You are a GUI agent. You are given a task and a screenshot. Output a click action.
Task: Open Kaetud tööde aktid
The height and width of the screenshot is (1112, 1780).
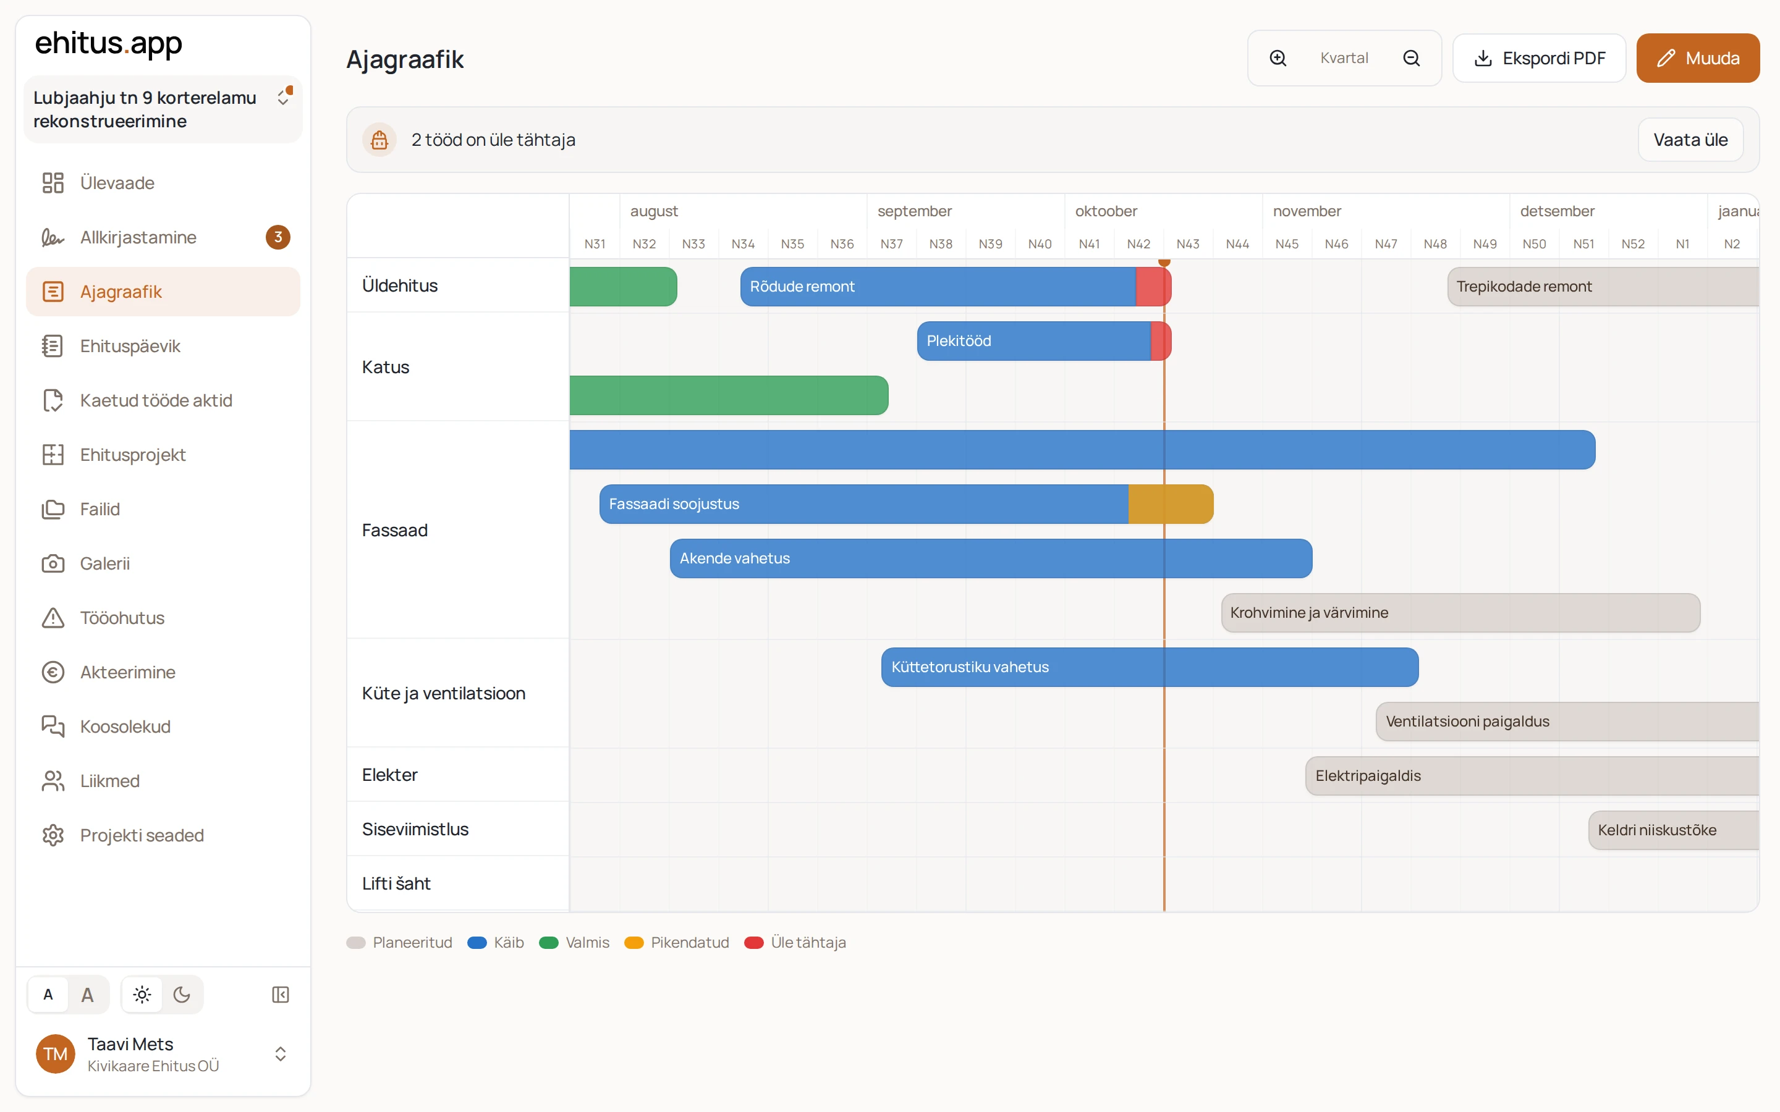[x=163, y=400]
